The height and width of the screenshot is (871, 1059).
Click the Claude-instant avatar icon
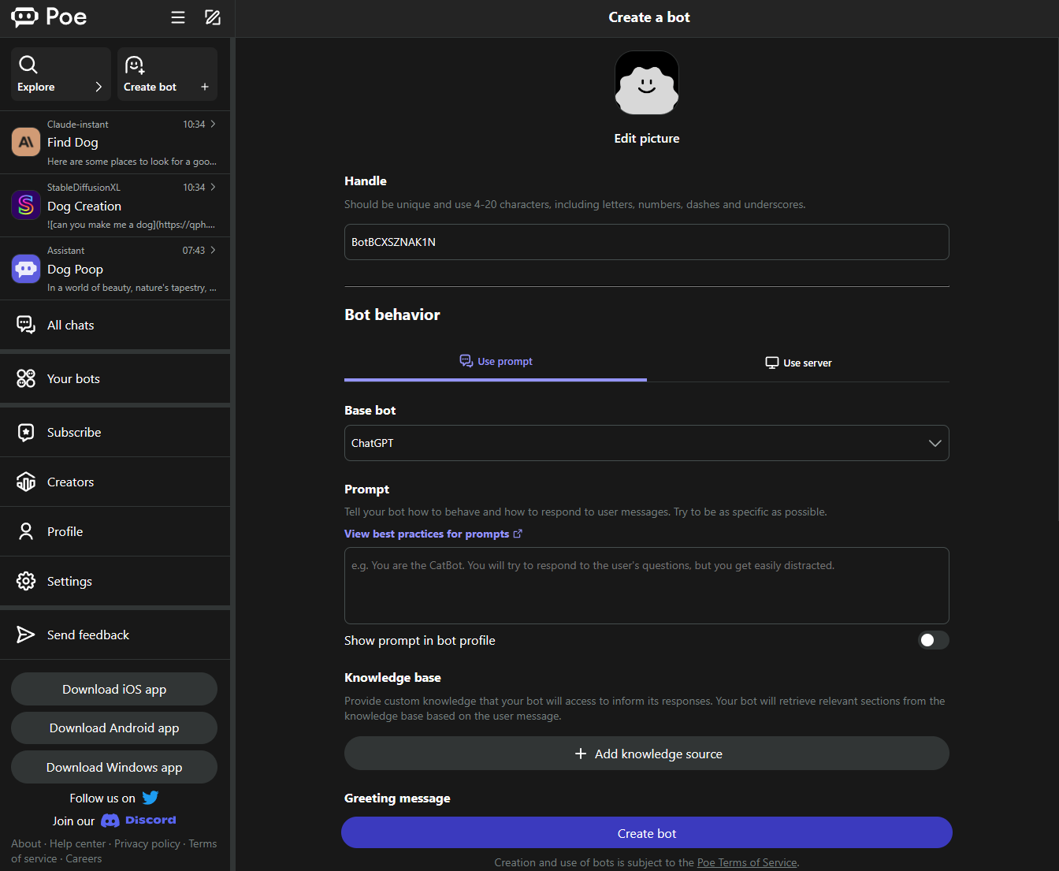point(26,142)
